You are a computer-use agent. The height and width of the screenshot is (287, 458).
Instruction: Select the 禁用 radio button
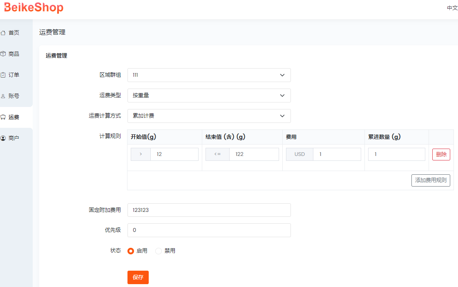click(x=159, y=251)
